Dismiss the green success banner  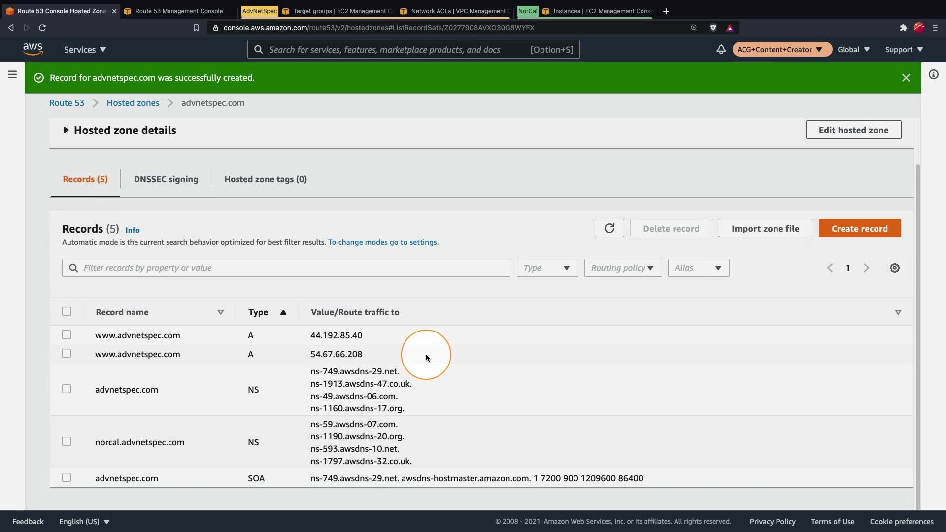pos(906,78)
